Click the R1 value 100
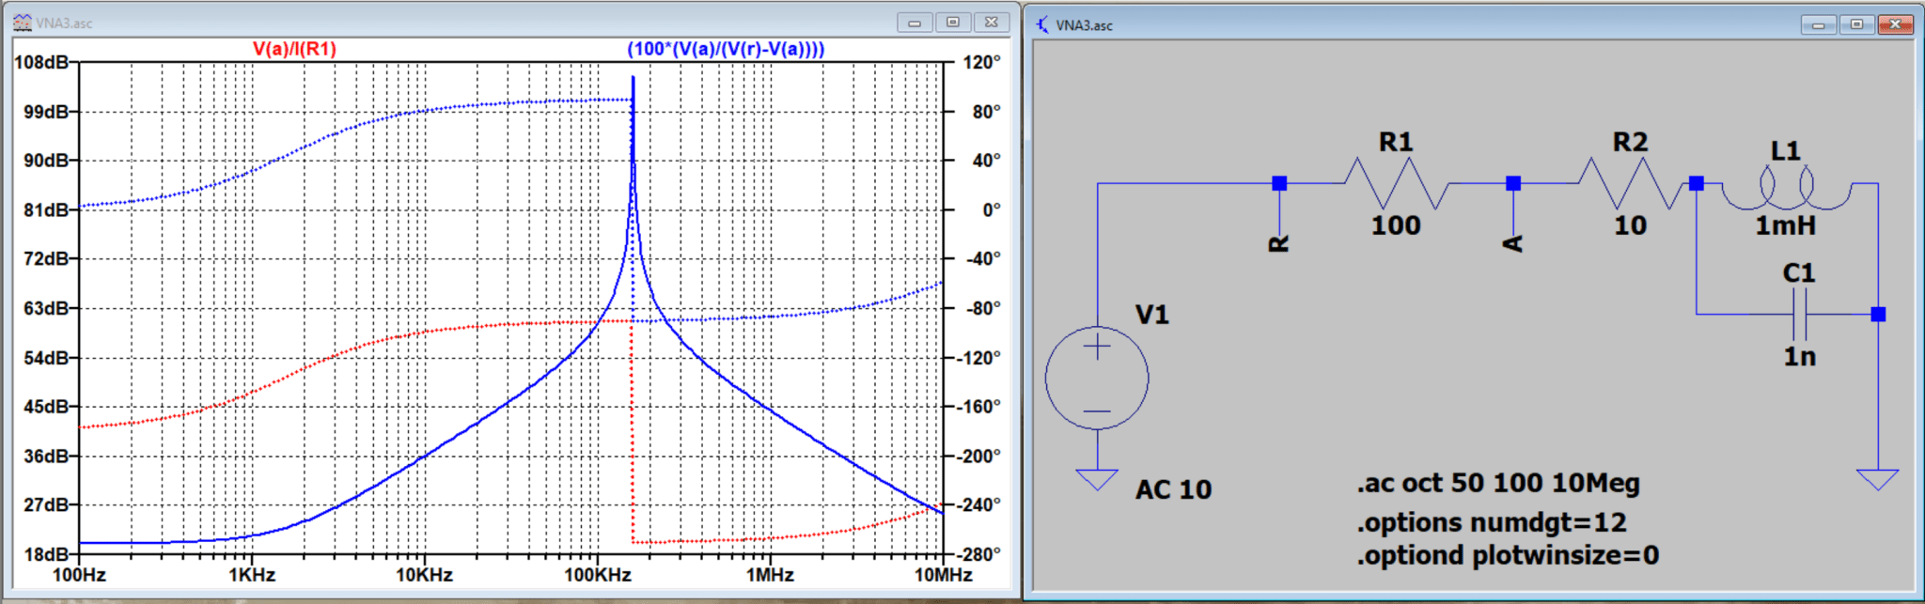Screen dimensions: 1925x604 [1396, 225]
